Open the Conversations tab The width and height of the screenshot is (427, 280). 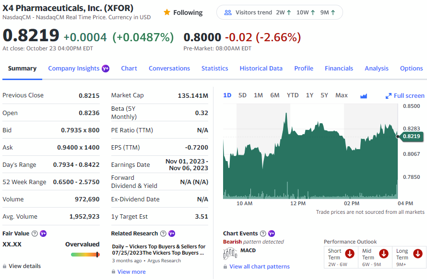[169, 69]
